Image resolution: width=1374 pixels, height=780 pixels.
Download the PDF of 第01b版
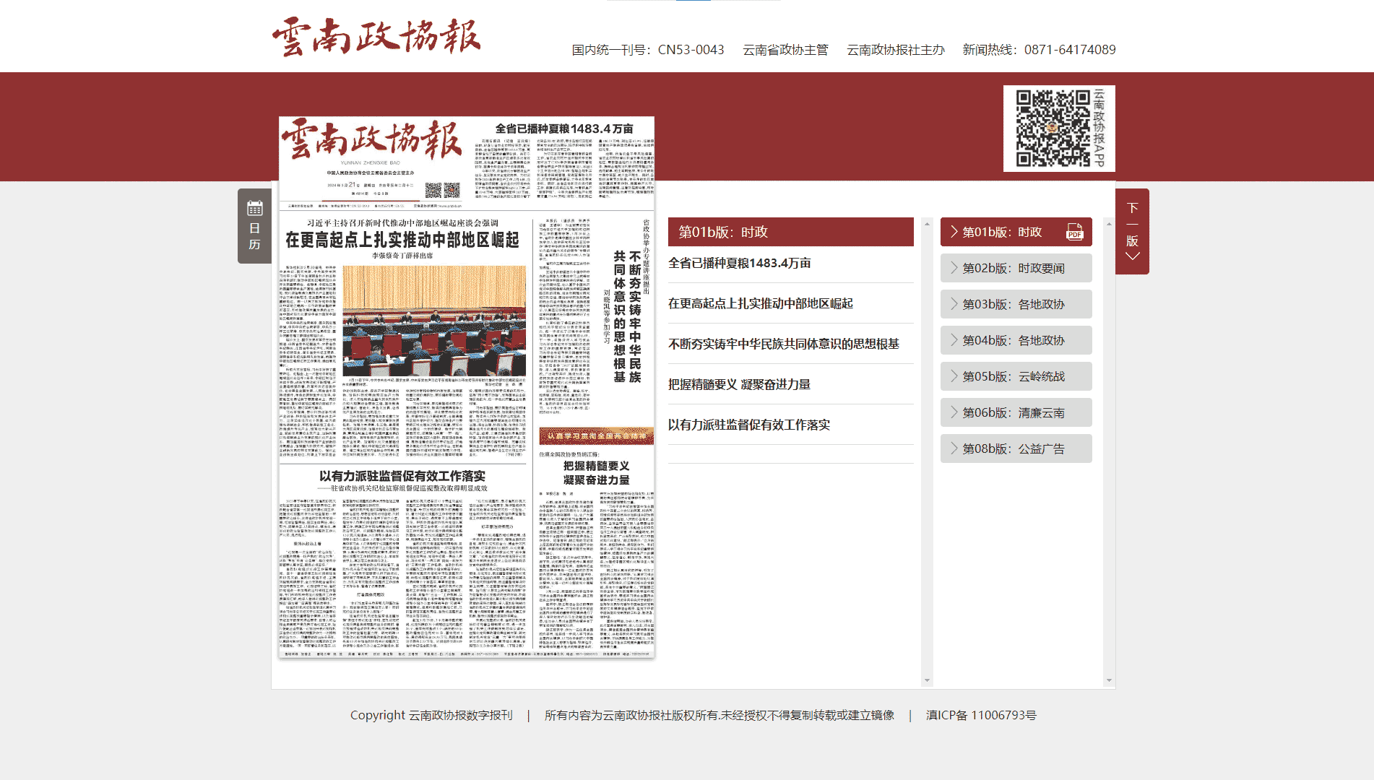coord(1074,232)
